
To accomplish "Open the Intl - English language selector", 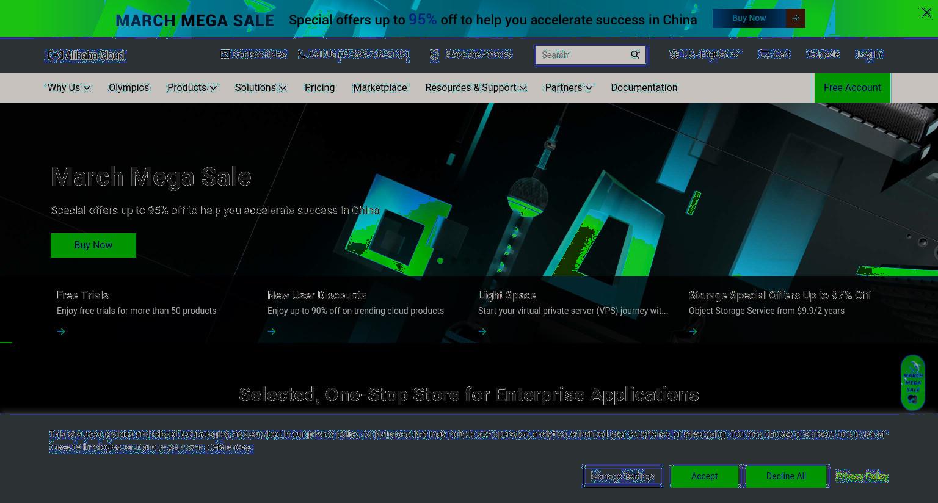I will click(705, 54).
